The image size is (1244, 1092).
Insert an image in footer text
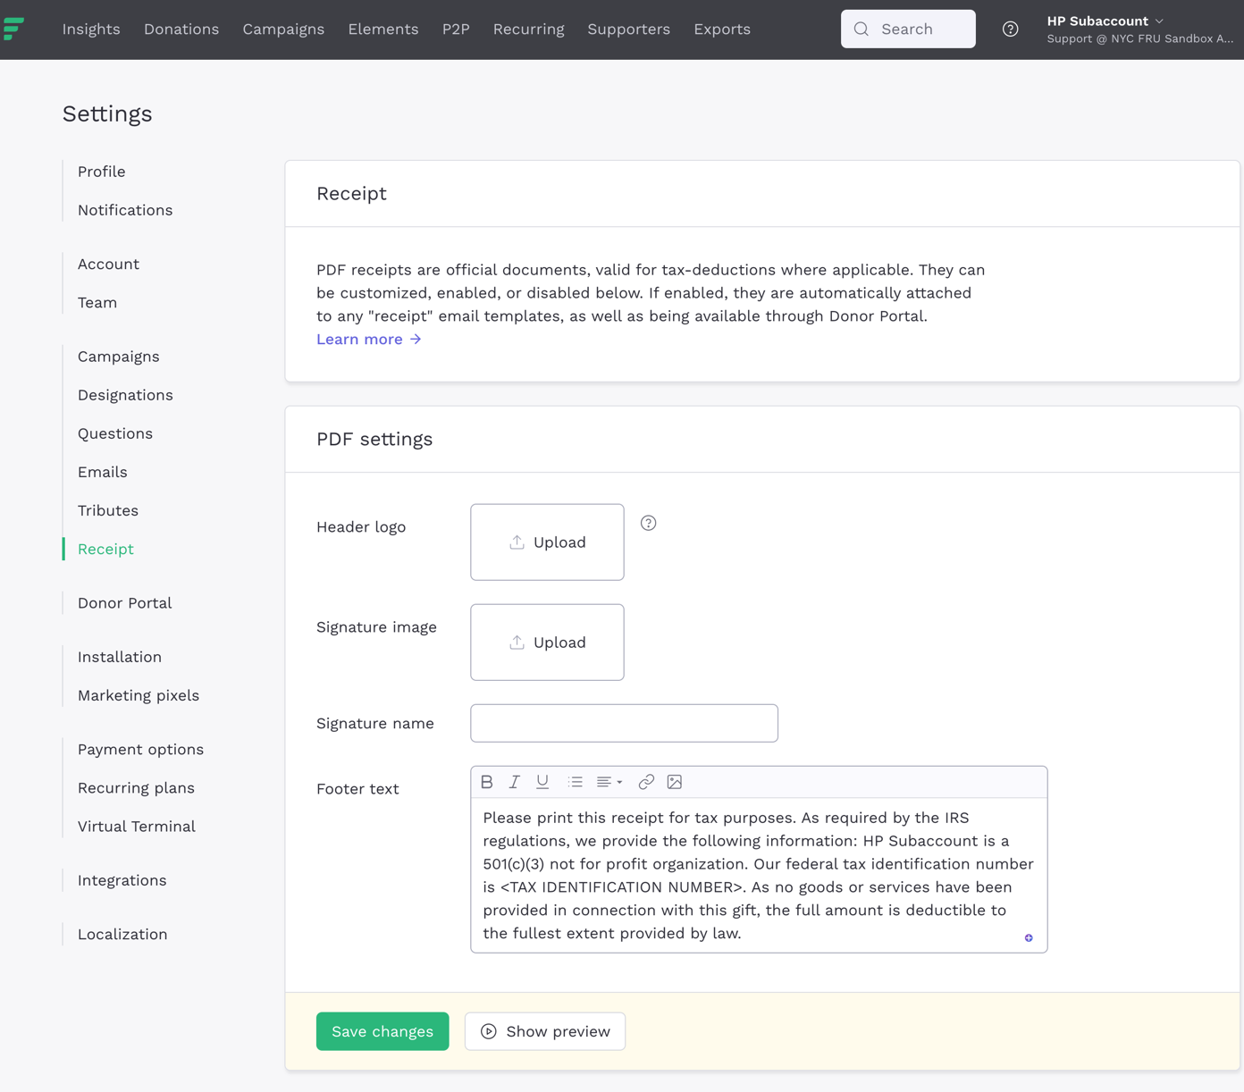coord(675,782)
